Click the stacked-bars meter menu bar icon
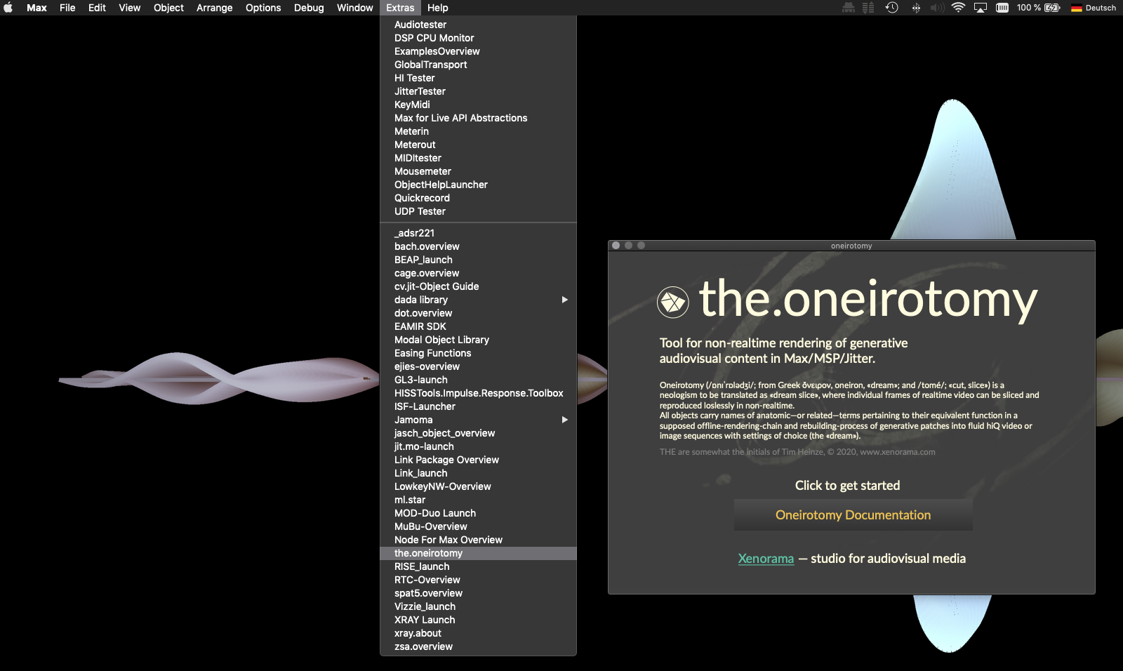This screenshot has width=1123, height=671. point(868,8)
